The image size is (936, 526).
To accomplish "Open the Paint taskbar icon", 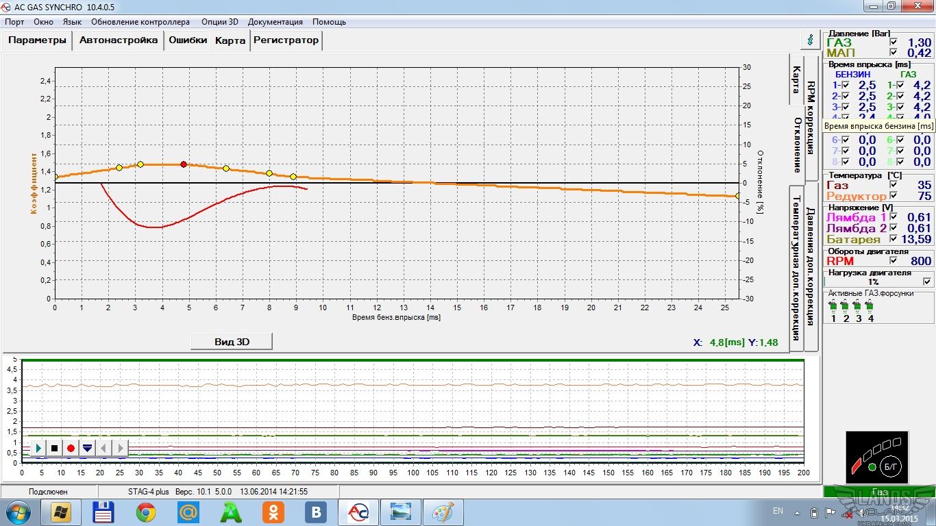I will click(x=443, y=512).
